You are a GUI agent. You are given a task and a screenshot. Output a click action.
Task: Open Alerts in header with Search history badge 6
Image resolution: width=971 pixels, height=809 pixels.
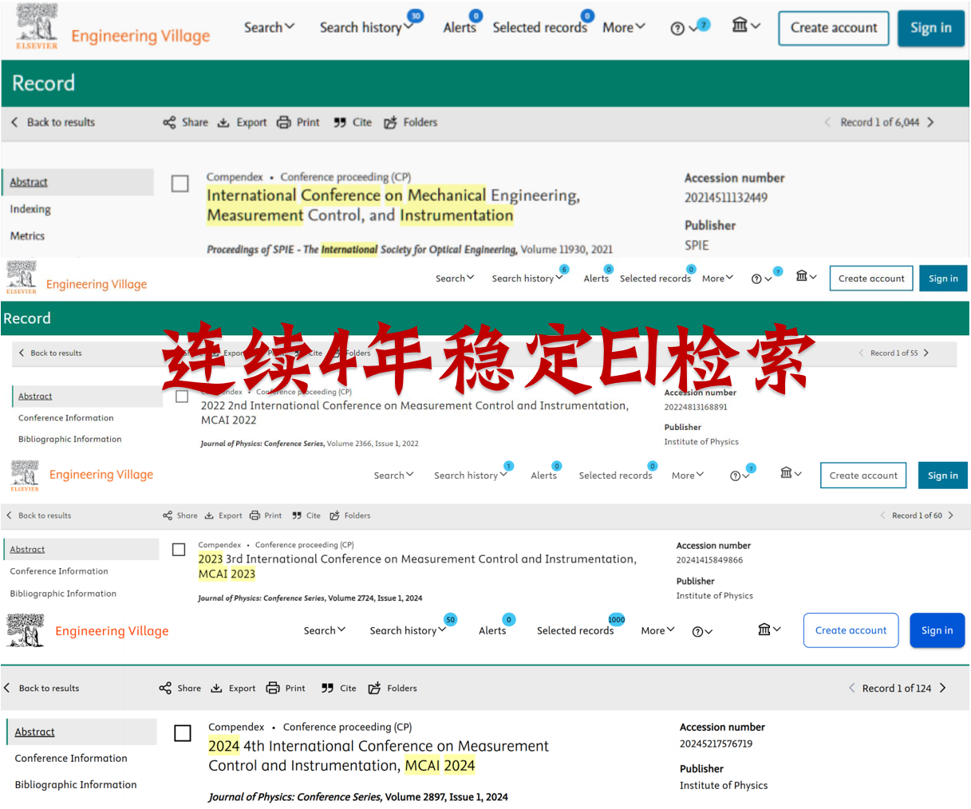click(x=596, y=278)
